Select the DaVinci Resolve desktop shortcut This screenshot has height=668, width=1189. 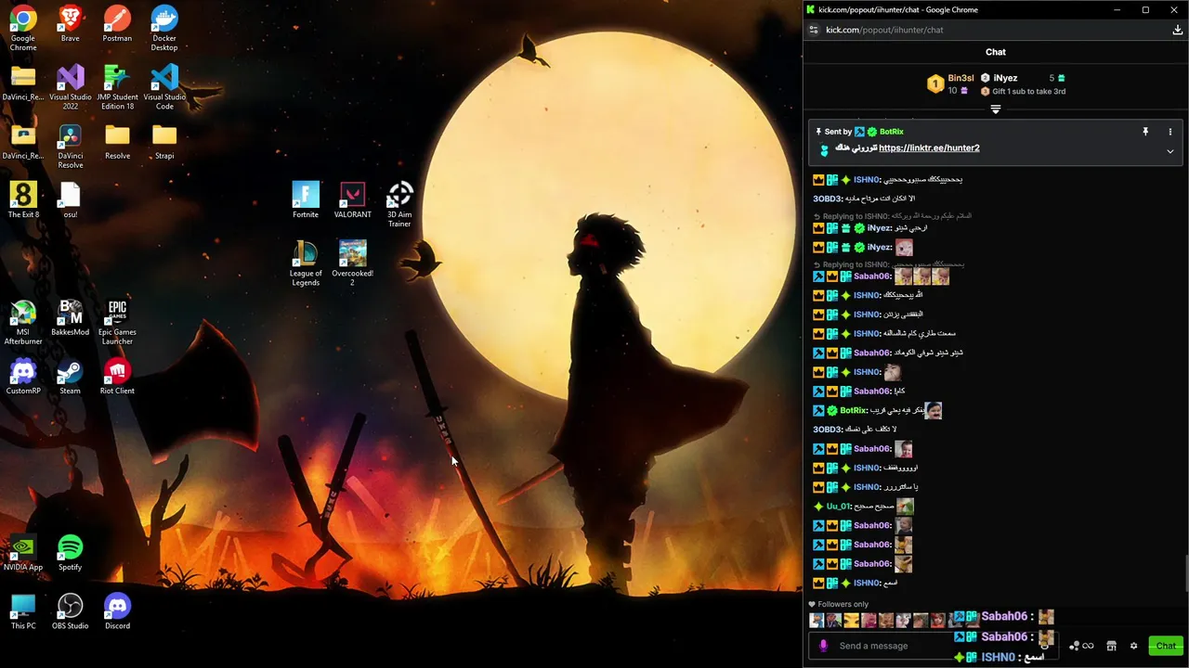click(x=71, y=146)
